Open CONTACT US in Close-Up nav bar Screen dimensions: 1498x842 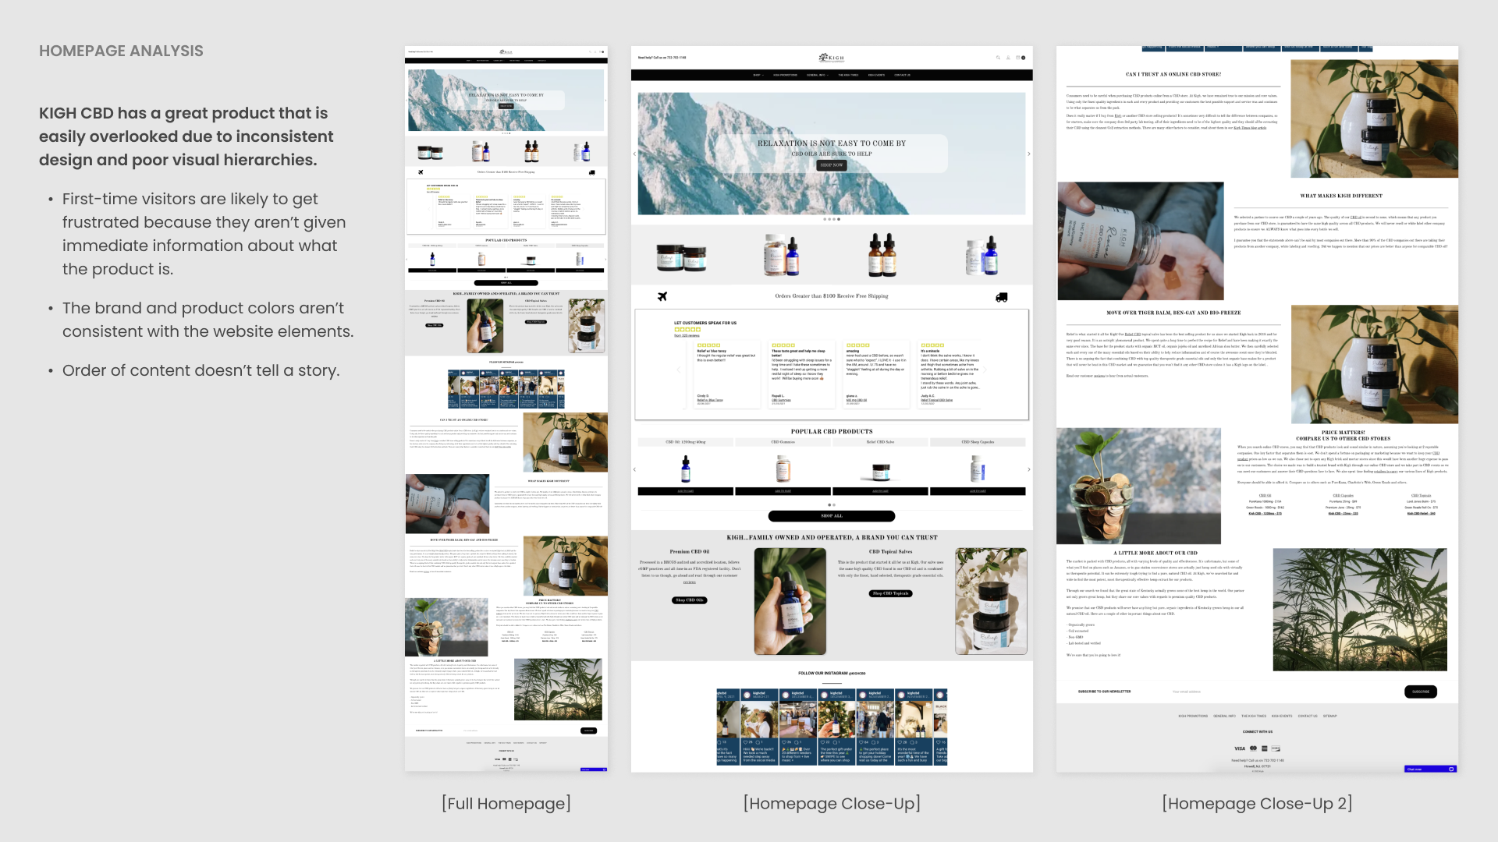(902, 76)
